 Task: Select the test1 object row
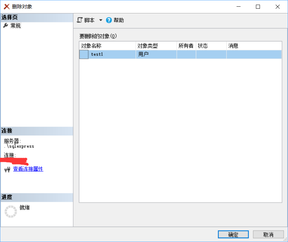click(180, 54)
